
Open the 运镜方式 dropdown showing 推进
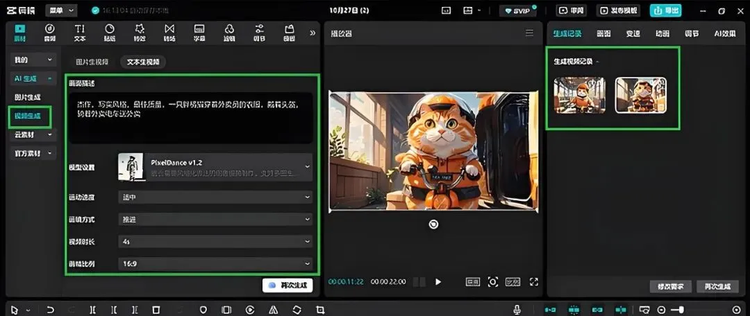[x=215, y=219]
